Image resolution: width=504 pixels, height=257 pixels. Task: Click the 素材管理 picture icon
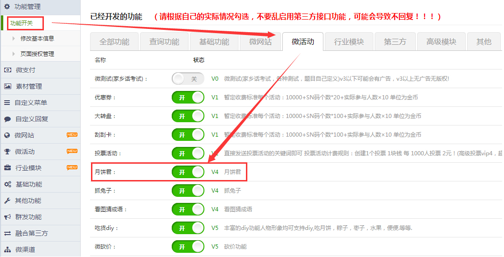(x=7, y=86)
